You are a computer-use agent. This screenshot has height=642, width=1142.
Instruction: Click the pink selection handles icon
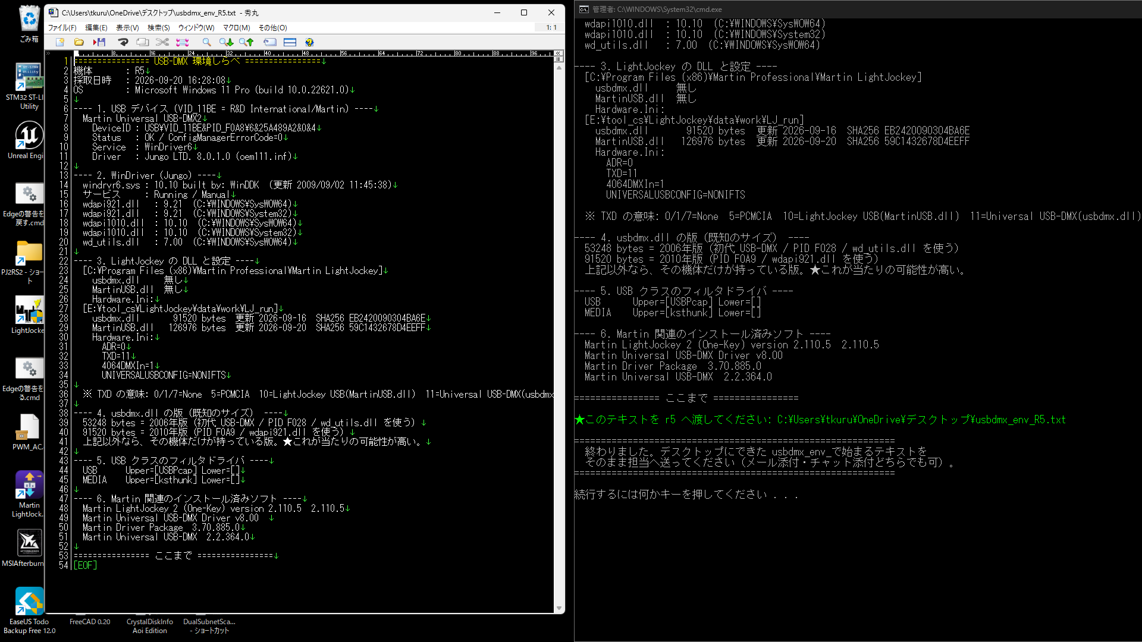point(183,42)
